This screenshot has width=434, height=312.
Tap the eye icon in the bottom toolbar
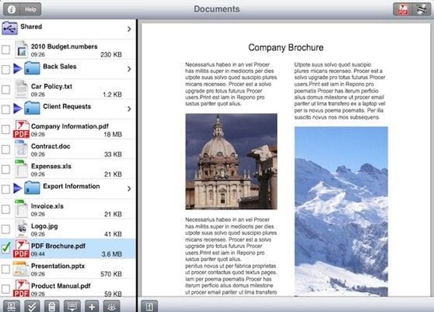coord(112,307)
